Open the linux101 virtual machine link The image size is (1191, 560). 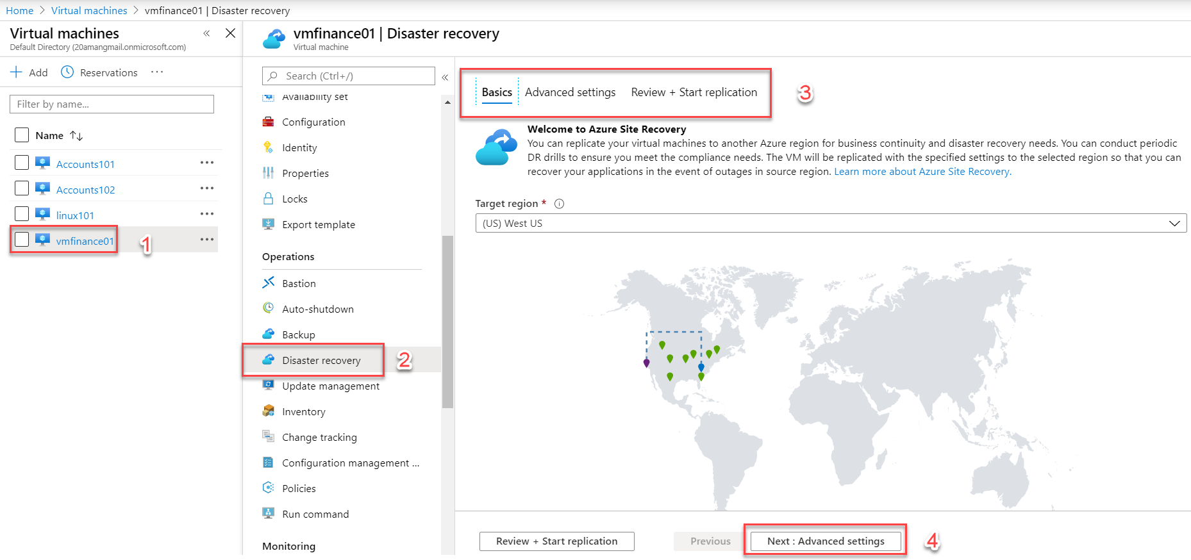coord(75,215)
